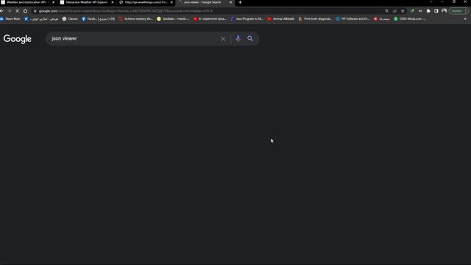Open the Print both diagonal bookmark
Image resolution: width=471 pixels, height=265 pixels.
315,18
